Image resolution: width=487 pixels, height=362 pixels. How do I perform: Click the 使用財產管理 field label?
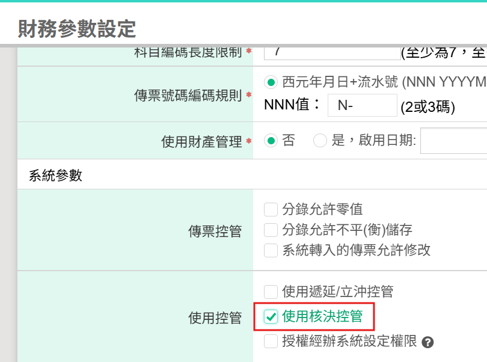coord(201,142)
